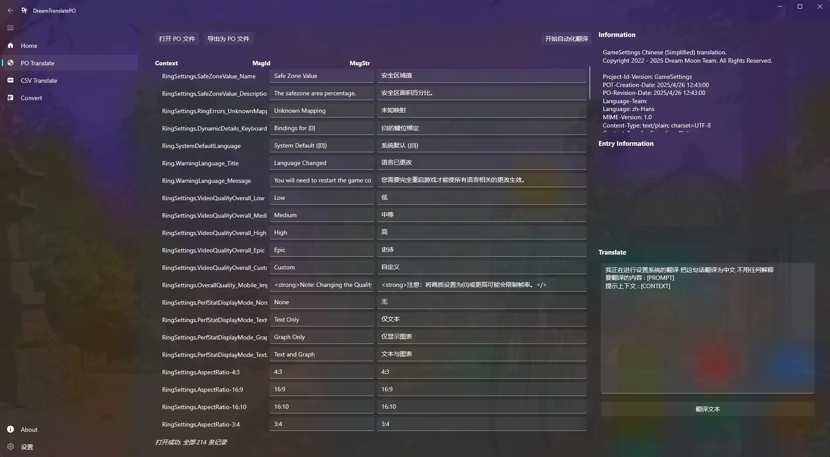This screenshot has height=457, width=830.
Task: Toggle the hamburger navigation menu
Action: coord(10,28)
